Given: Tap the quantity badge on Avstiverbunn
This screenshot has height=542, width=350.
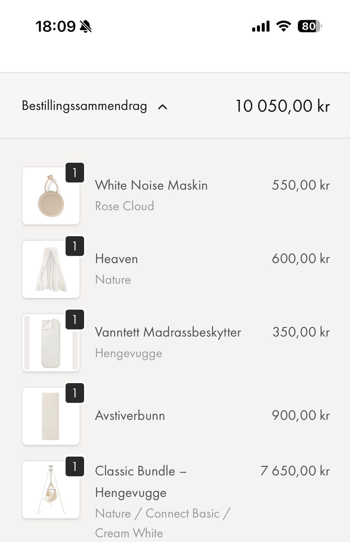Looking at the screenshot, I should point(75,393).
